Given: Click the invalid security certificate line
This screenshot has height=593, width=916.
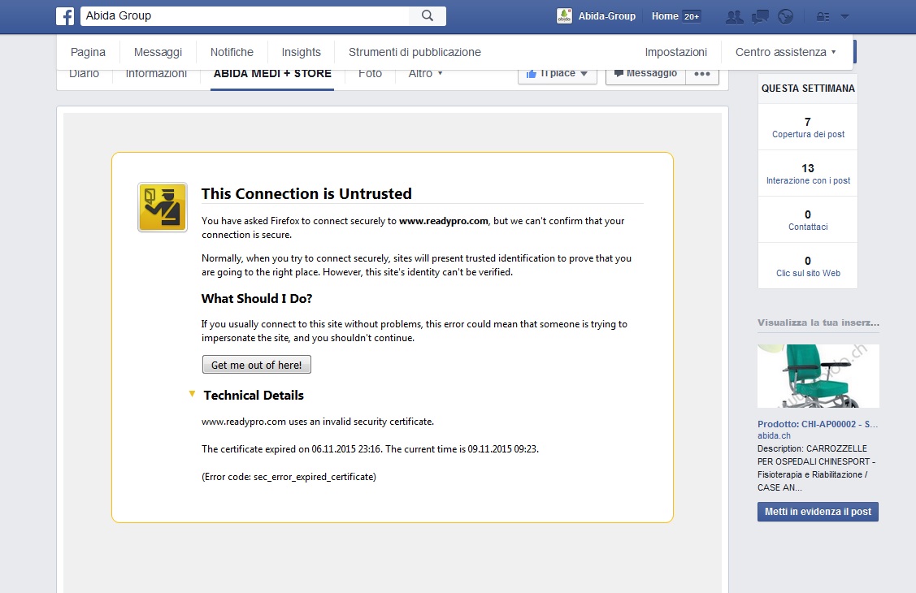Looking at the screenshot, I should [318, 422].
